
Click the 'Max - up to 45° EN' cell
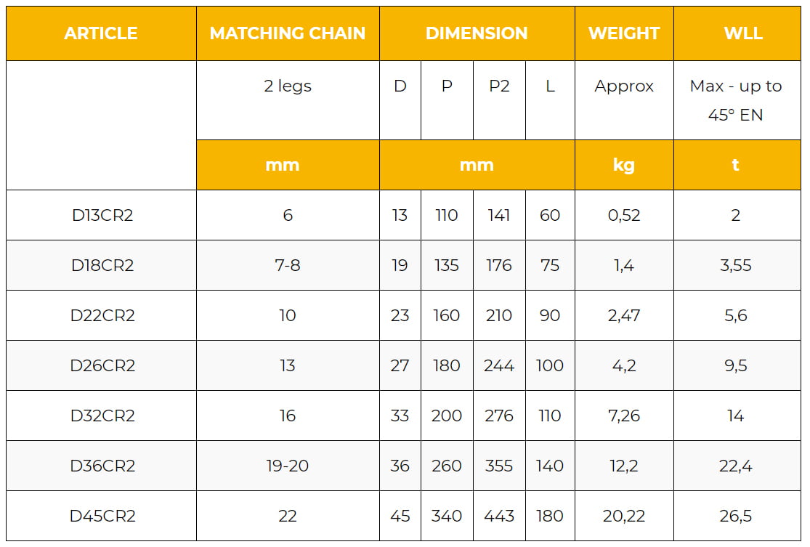(x=735, y=100)
